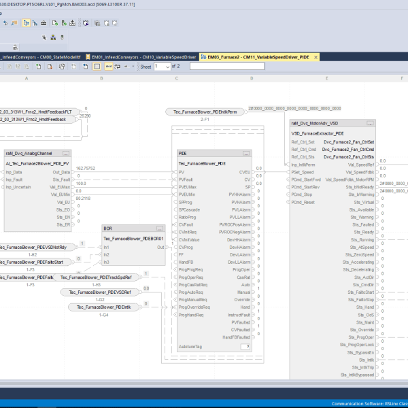408x408 pixels.
Task: Click the verify routine page icon
Action: pos(55,23)
